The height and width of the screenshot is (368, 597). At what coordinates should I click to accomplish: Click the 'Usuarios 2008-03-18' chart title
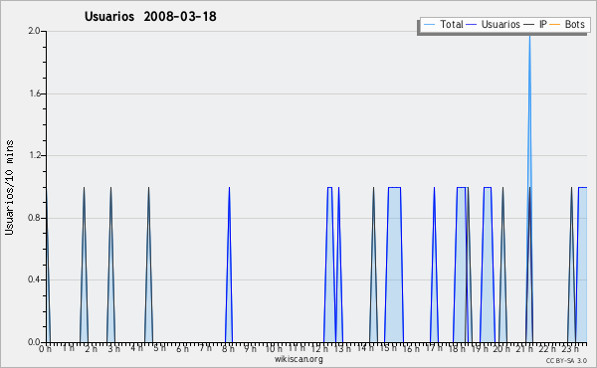(x=150, y=17)
